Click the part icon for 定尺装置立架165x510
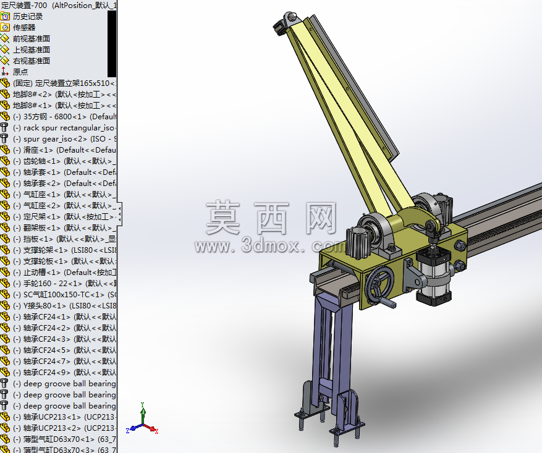Image resolution: width=542 pixels, height=453 pixels. click(5, 83)
